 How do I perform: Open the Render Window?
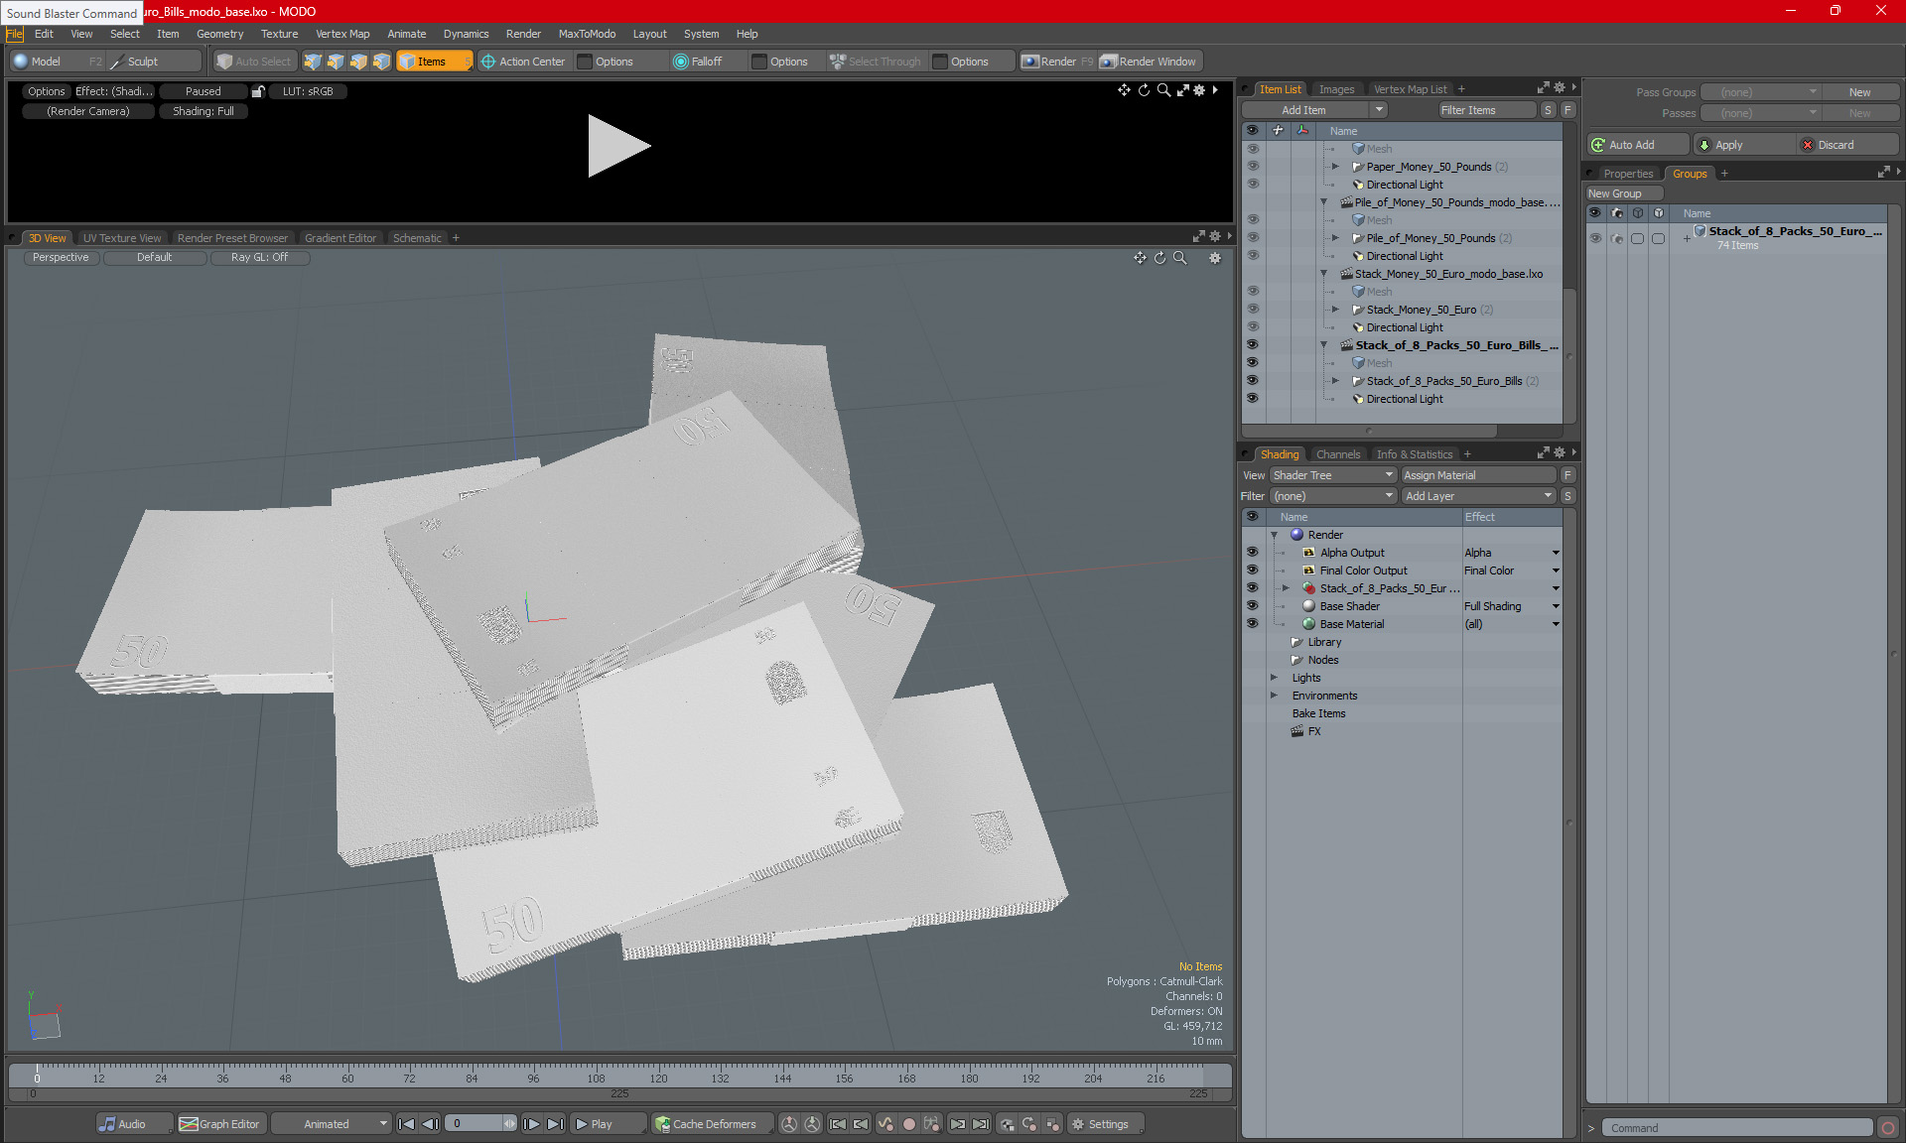(x=1150, y=62)
